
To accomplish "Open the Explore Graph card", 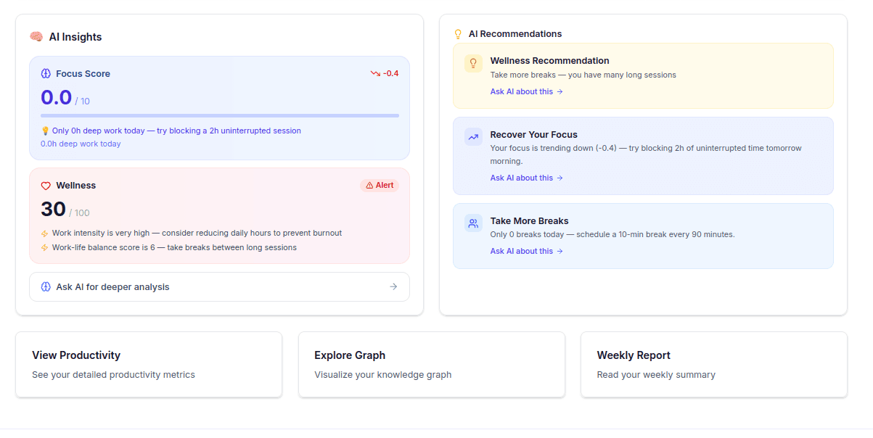I will click(431, 364).
